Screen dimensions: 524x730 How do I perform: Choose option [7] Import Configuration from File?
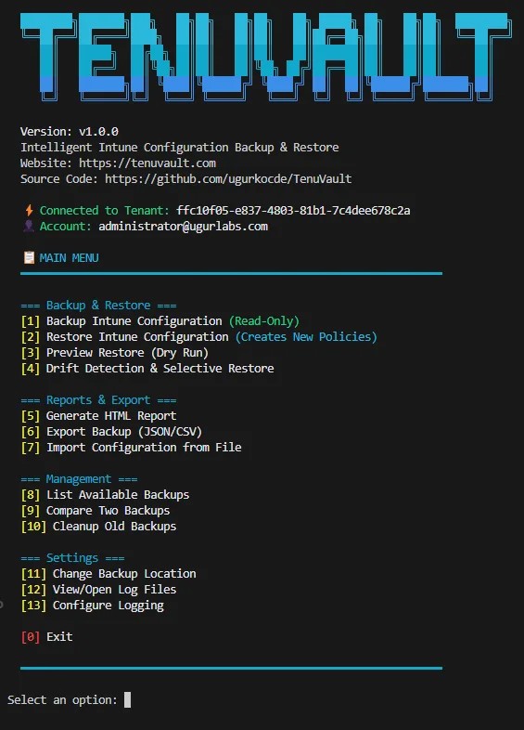click(131, 448)
